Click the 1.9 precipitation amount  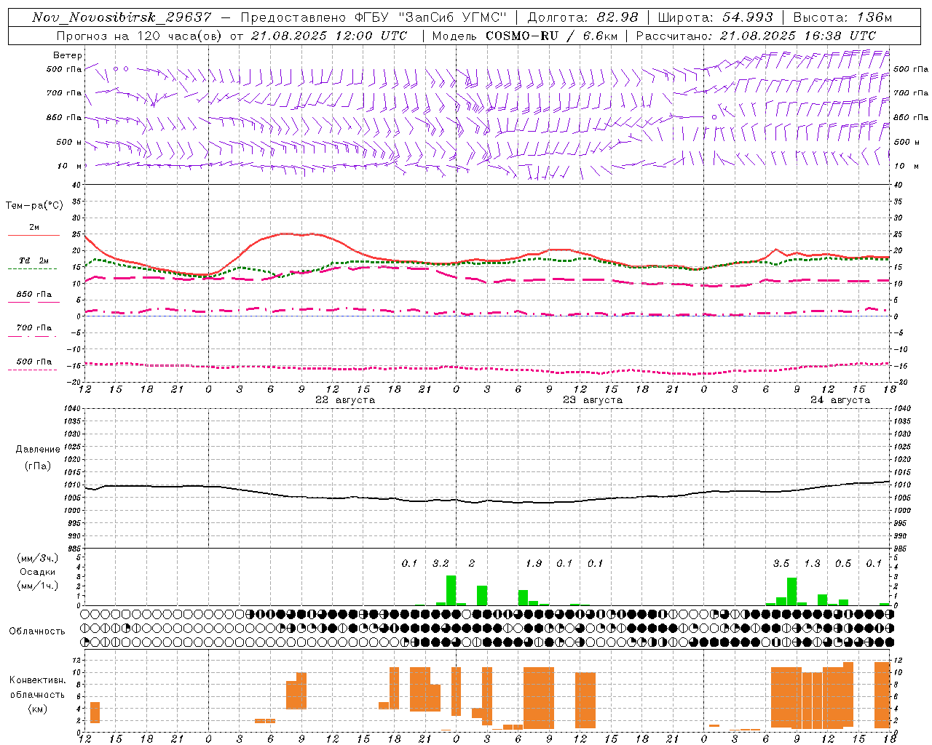coord(534,563)
